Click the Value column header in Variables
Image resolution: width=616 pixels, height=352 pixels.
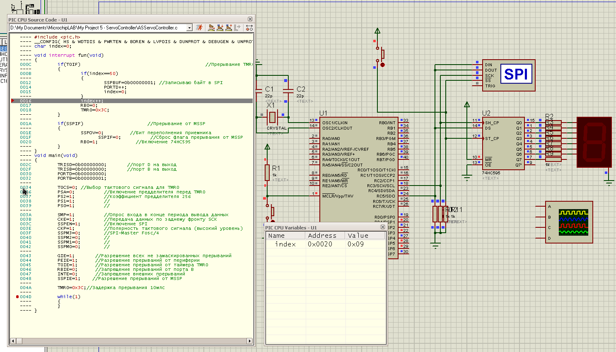tap(365, 236)
